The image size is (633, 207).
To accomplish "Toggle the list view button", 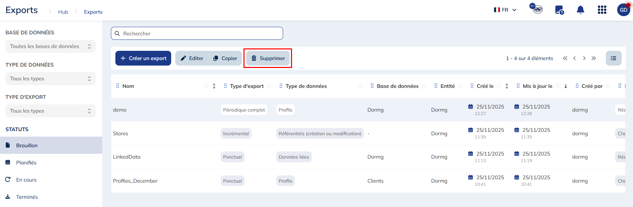I will tap(613, 58).
